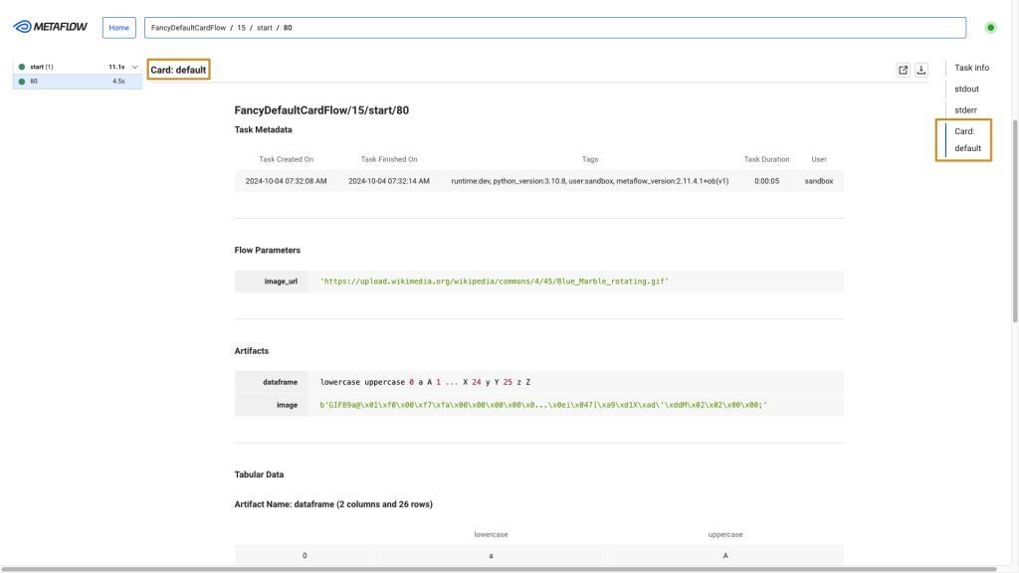Jump to stdout section
1019x573 pixels.
pyautogui.click(x=966, y=89)
